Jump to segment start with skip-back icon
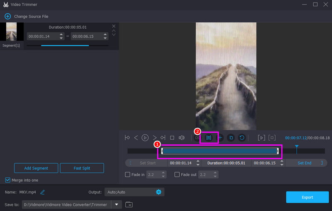 [x=127, y=138]
